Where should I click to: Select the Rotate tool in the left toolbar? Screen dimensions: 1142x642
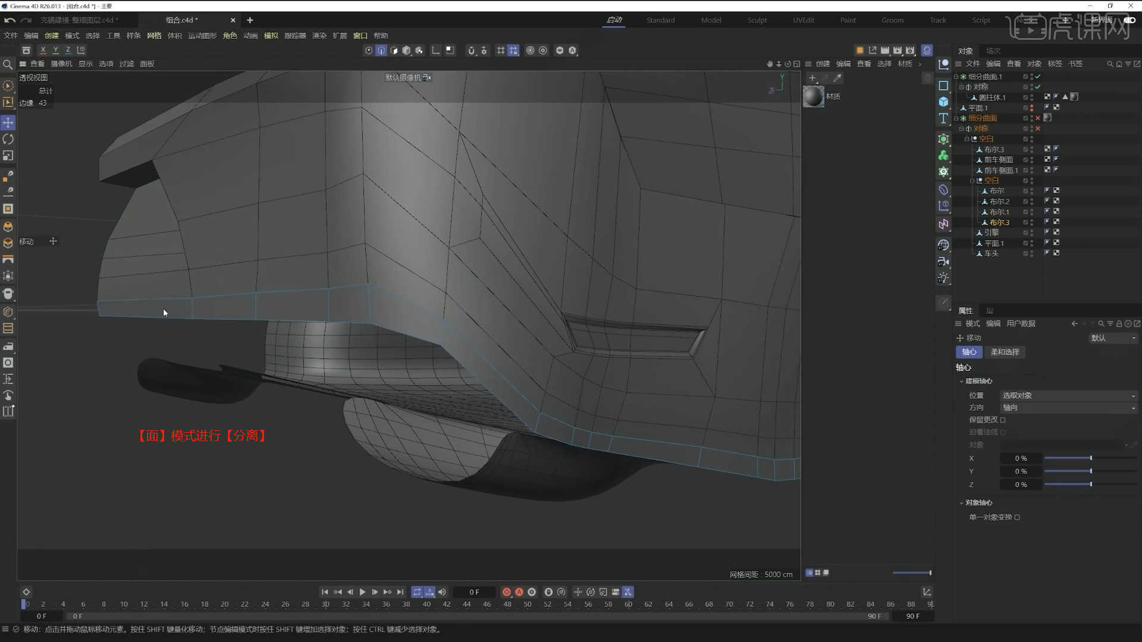coord(8,139)
